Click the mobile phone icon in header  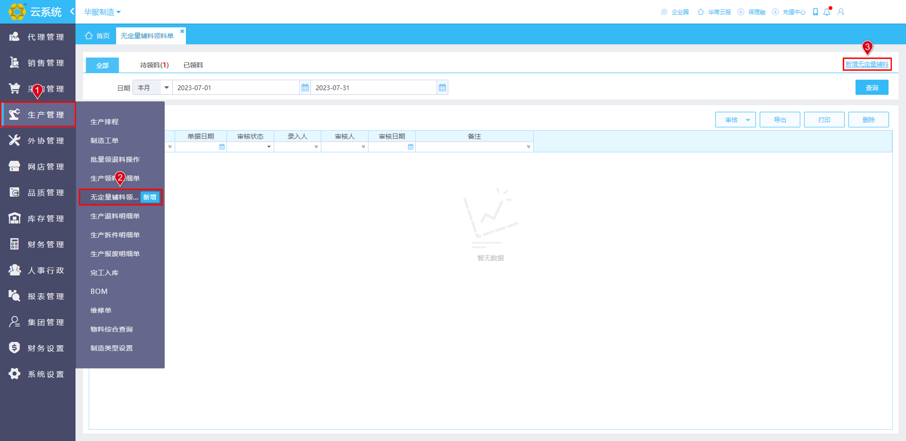click(815, 12)
